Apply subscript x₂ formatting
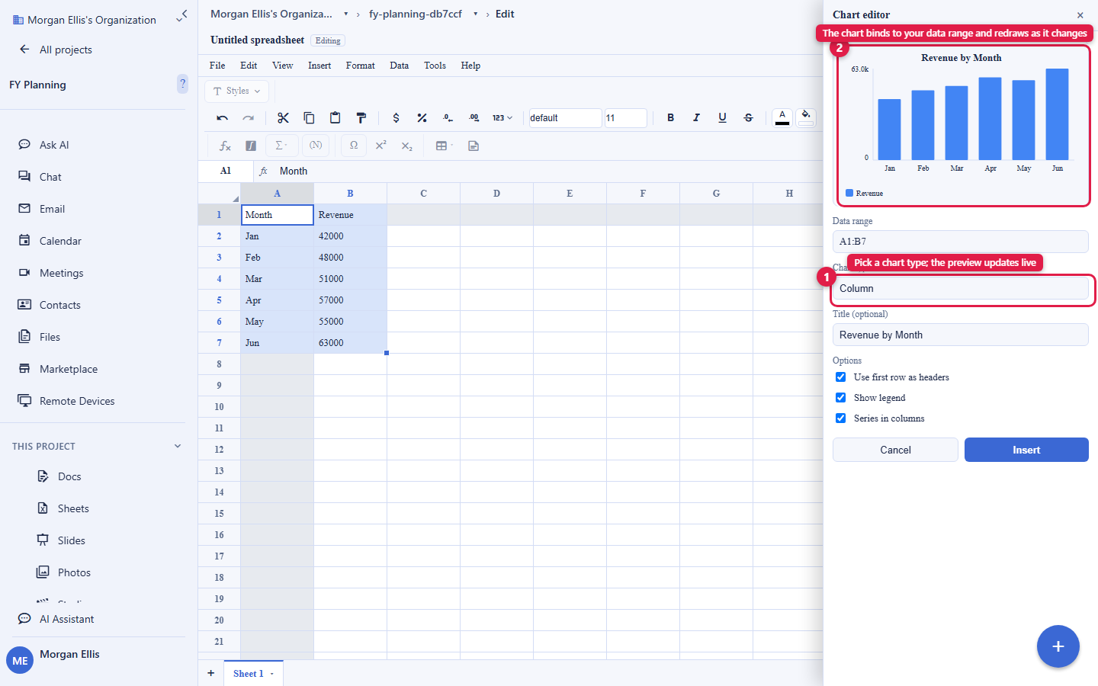Image resolution: width=1098 pixels, height=686 pixels. tap(406, 146)
